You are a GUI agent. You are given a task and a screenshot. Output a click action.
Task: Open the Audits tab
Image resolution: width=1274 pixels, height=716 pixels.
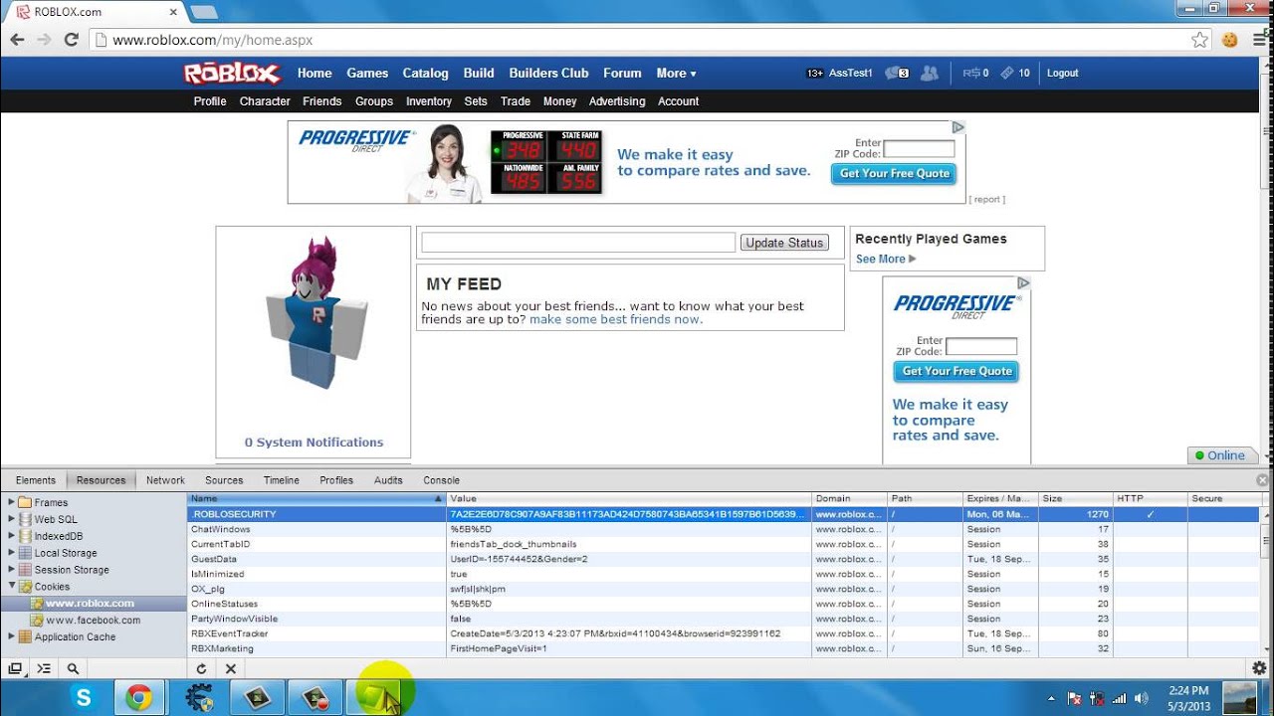tap(388, 480)
